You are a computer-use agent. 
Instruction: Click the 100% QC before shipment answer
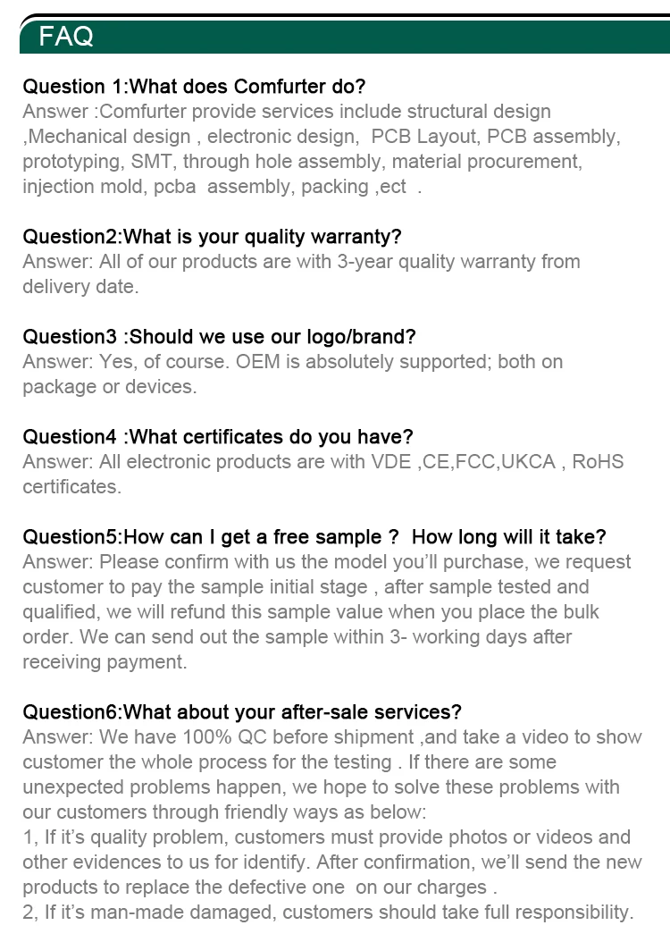coord(332,774)
